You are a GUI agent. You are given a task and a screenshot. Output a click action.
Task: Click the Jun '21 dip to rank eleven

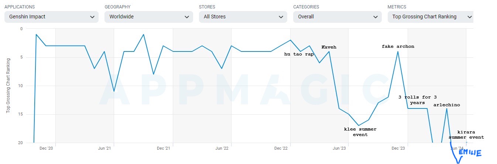pos(114,91)
